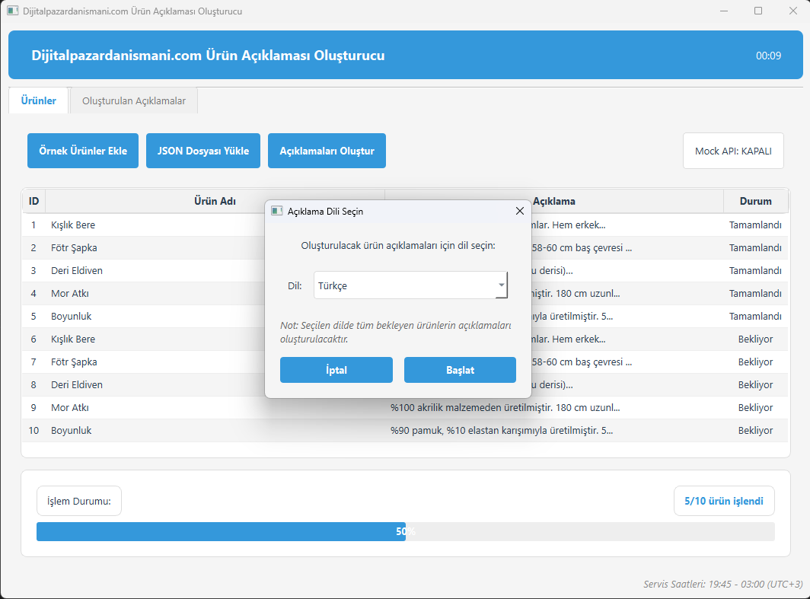Sort by the Durum column header
The image size is (810, 599).
tap(755, 201)
